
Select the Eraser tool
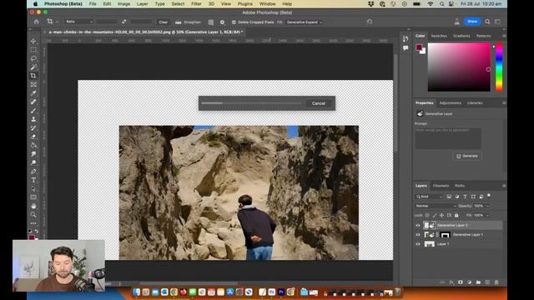[33, 137]
